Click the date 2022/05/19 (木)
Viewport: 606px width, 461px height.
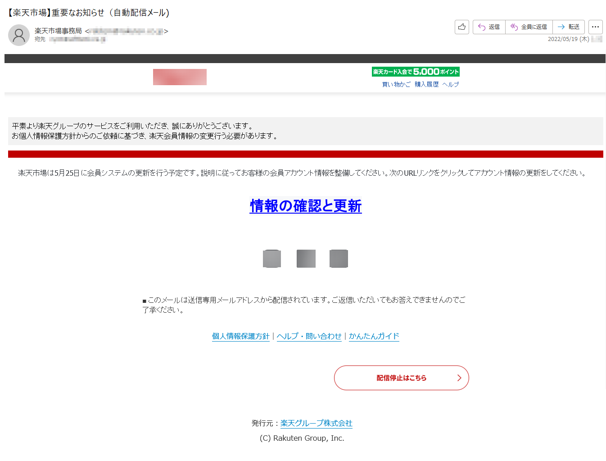(x=568, y=39)
